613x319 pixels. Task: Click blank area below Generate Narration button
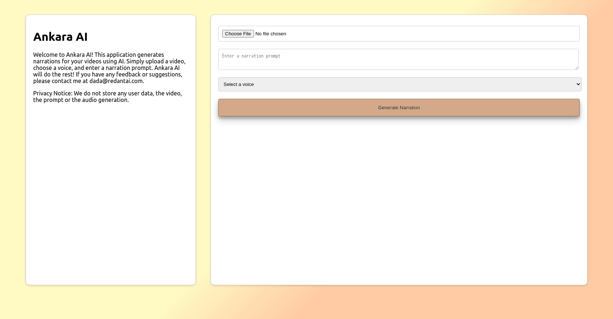pyautogui.click(x=398, y=200)
